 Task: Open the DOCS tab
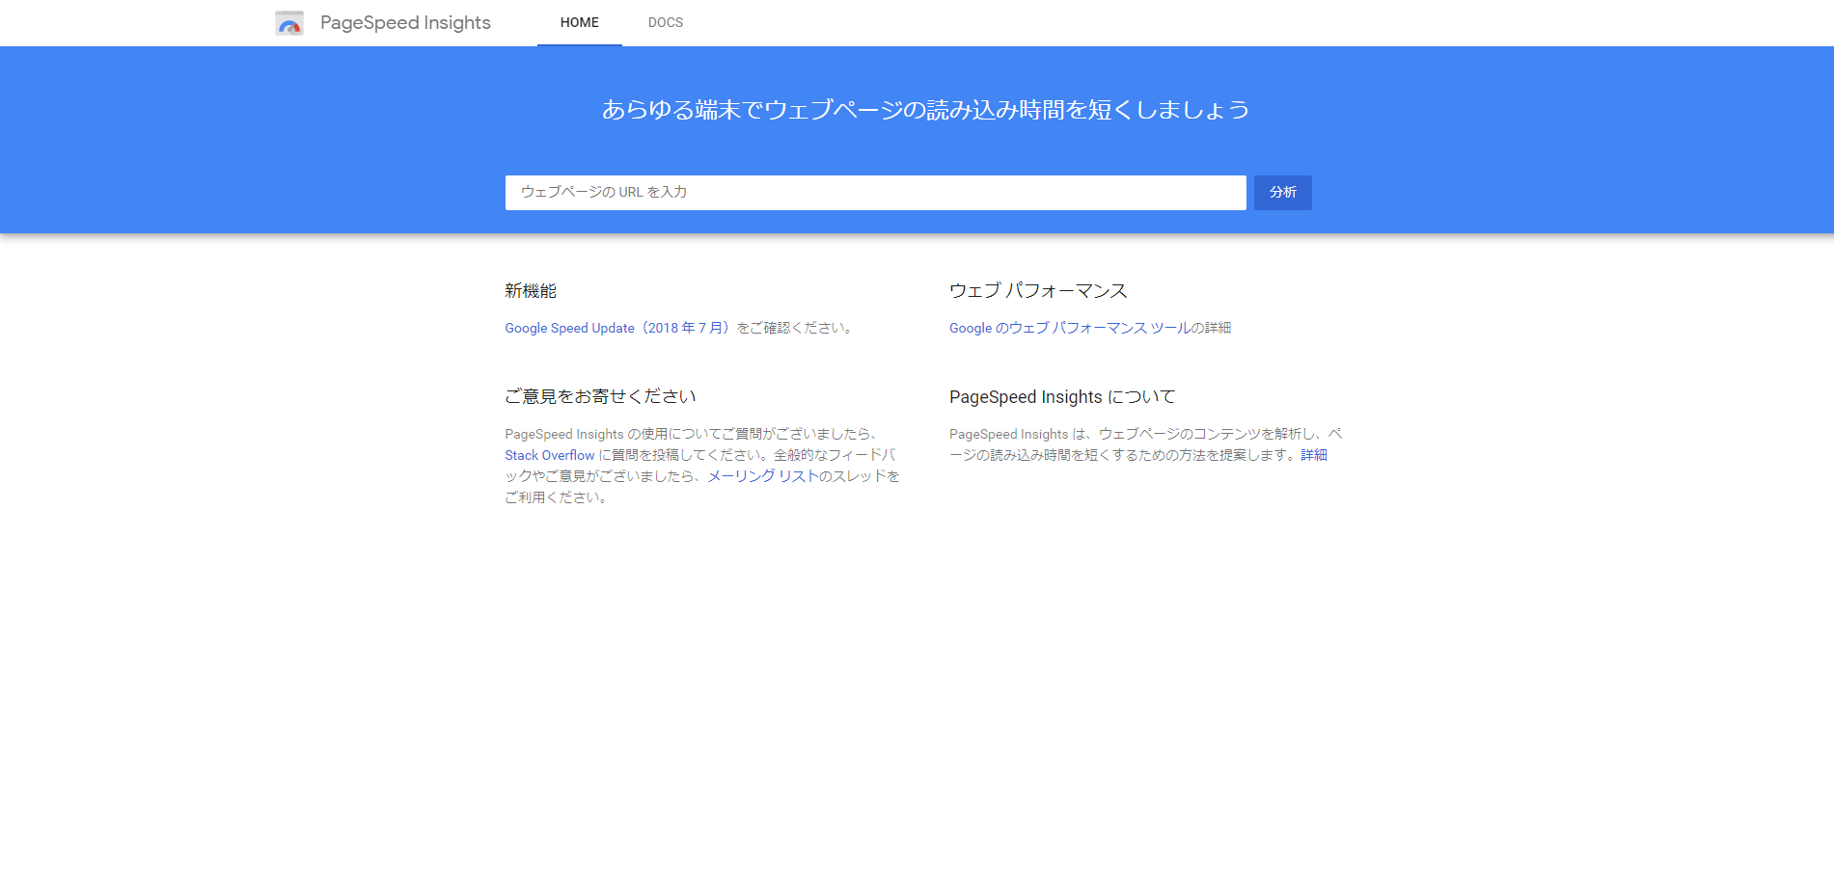point(665,23)
